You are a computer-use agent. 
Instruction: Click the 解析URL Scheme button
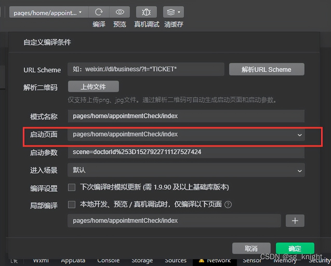(267, 69)
